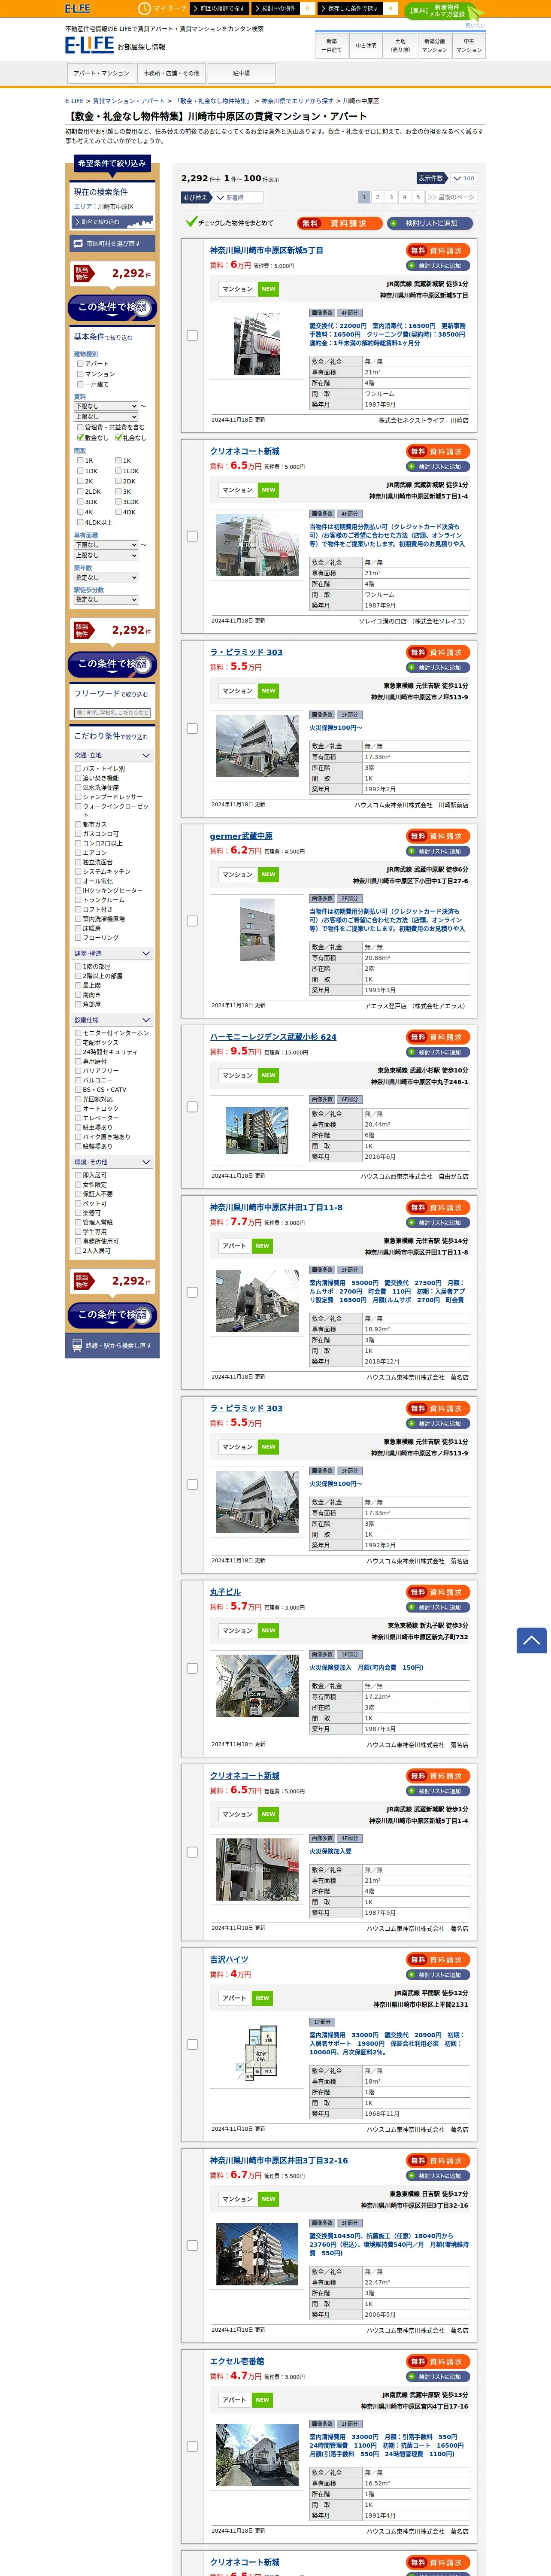Screen dimensions: 551x2576
Task: Open breadcrumb 神奈川県でエリアから探す
Action: pos(298,101)
